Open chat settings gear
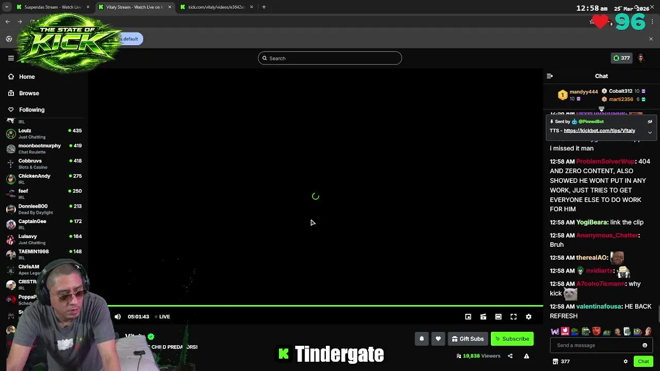Screen dimensions: 660x371 point(625,362)
